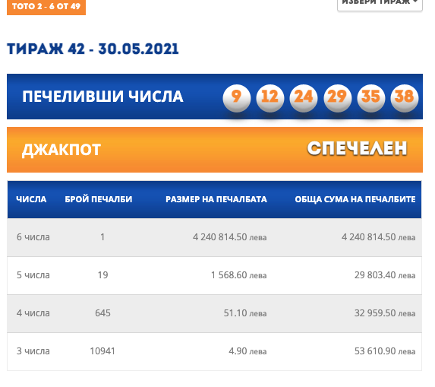Image resolution: width=435 pixels, height=387 pixels.
Task: Click the БРОЙ ПЕЧАЛБИ column header
Action: (99, 199)
